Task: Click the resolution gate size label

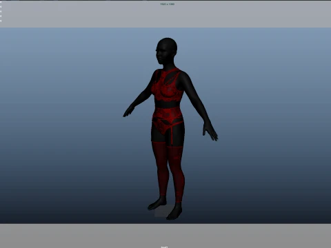Action: (x=168, y=4)
